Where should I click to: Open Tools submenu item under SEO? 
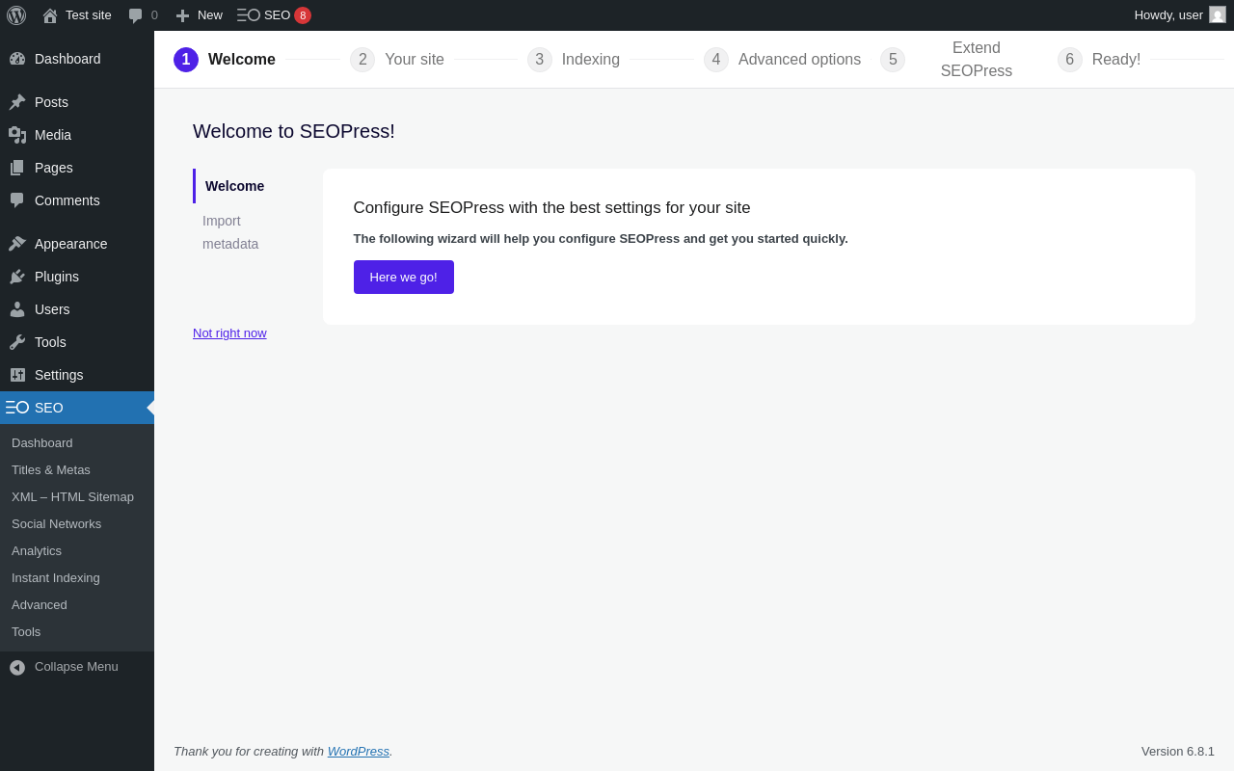(x=26, y=632)
